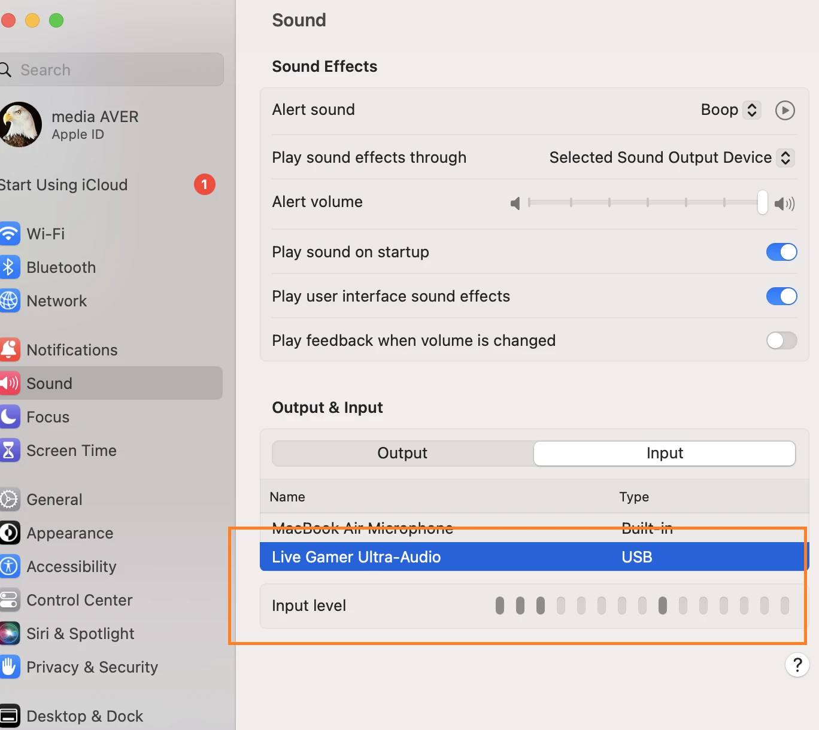
Task: Disable Play sound on startup switch
Action: tap(781, 252)
